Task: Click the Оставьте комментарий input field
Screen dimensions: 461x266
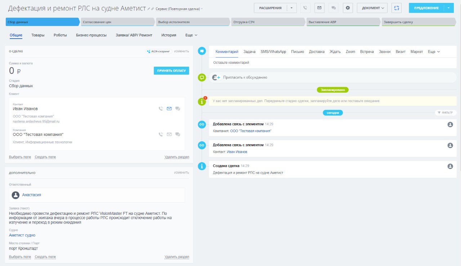Action: [x=324, y=62]
